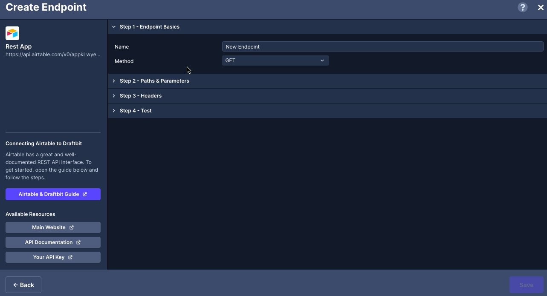Click the Available Resources heading
Image resolution: width=547 pixels, height=296 pixels.
[x=30, y=214]
